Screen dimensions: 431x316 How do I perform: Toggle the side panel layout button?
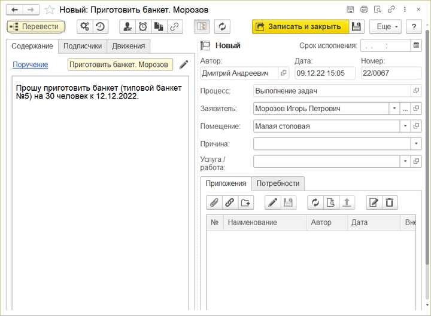(202, 27)
